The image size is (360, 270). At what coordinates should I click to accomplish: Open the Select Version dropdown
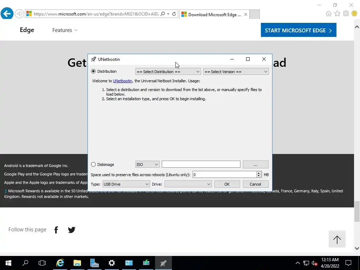(x=236, y=72)
